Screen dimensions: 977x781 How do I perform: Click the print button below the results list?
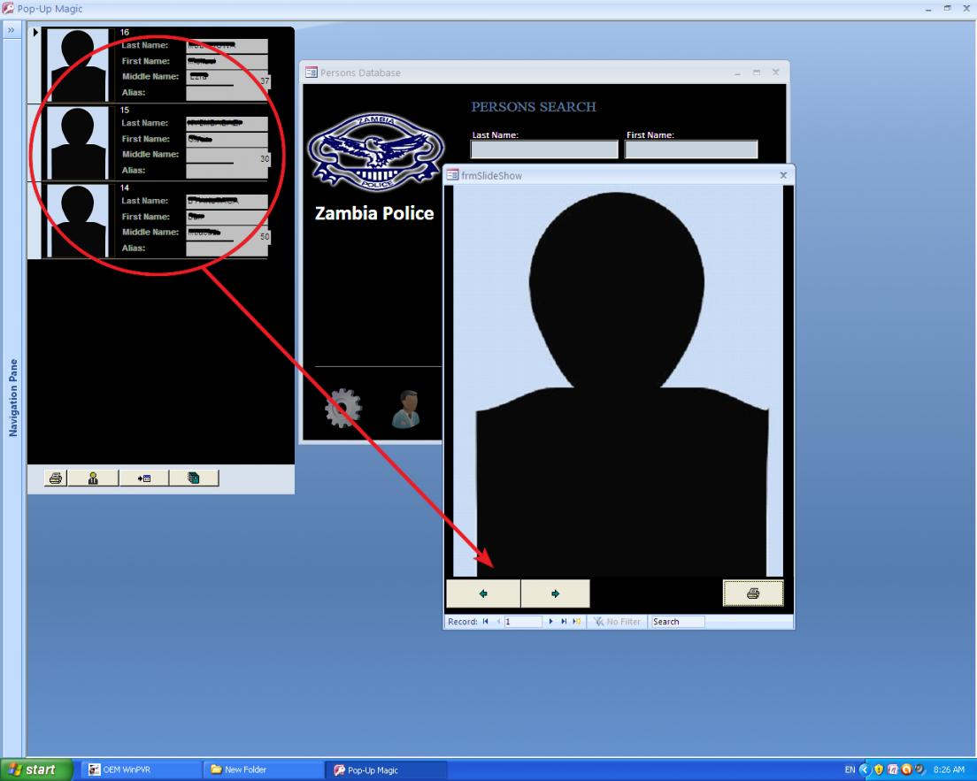point(56,478)
